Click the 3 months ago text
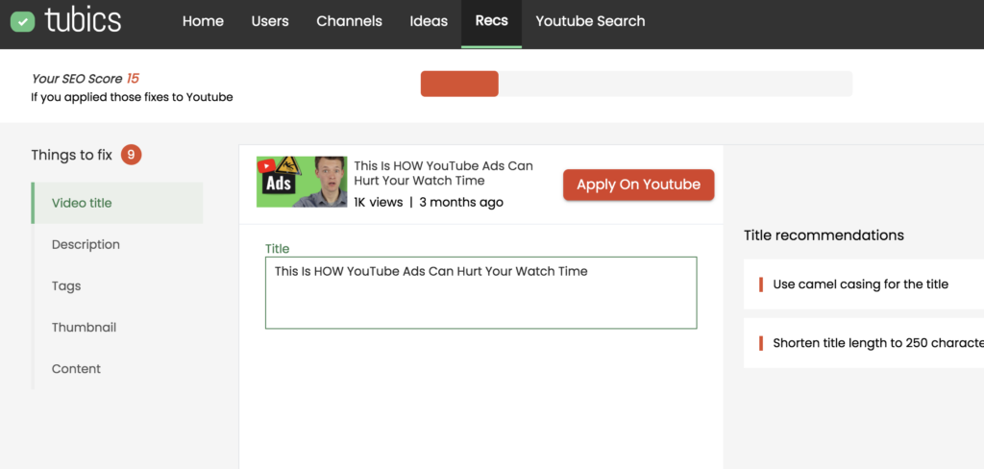Image resolution: width=984 pixels, height=469 pixels. tap(461, 202)
